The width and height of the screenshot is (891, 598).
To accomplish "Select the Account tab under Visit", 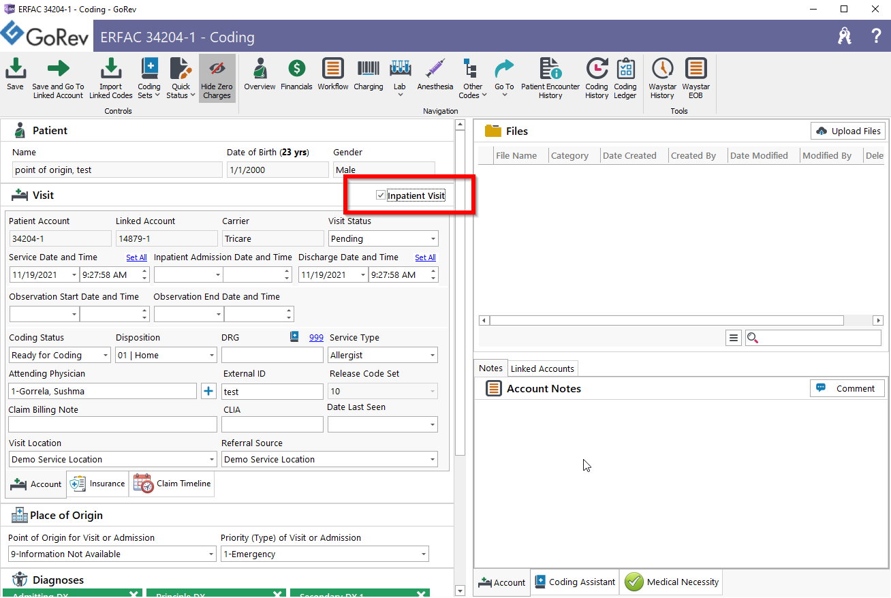I will pyautogui.click(x=36, y=484).
